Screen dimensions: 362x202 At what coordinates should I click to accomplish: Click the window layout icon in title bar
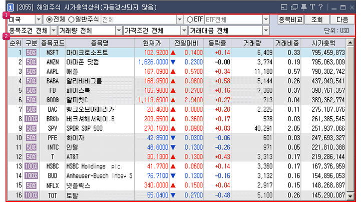[284, 7]
